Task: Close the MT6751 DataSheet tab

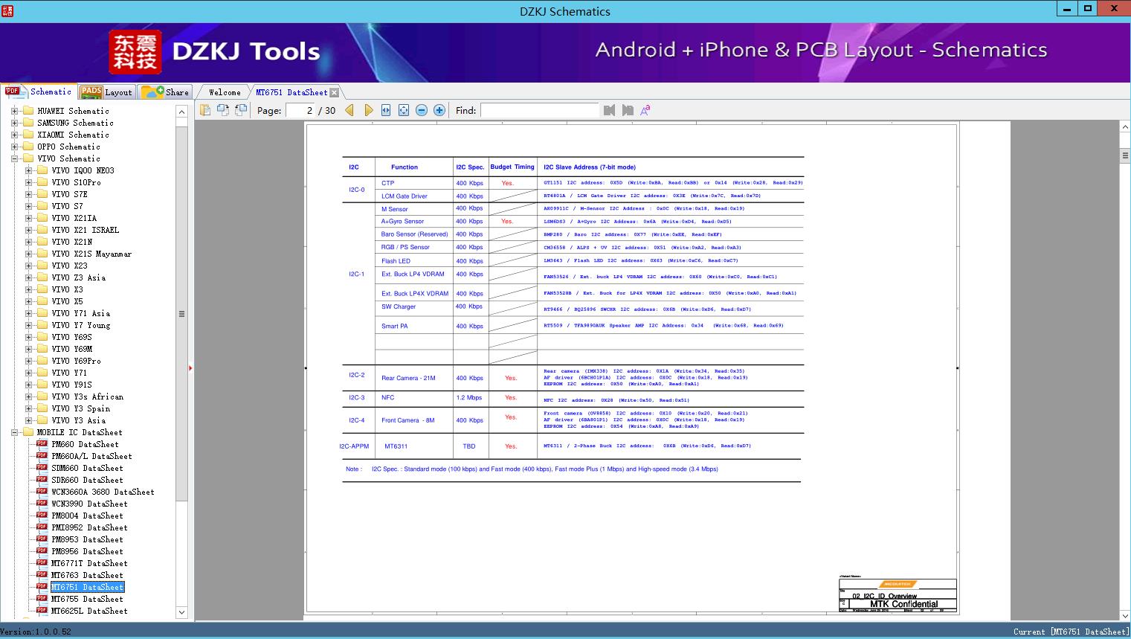Action: (335, 92)
